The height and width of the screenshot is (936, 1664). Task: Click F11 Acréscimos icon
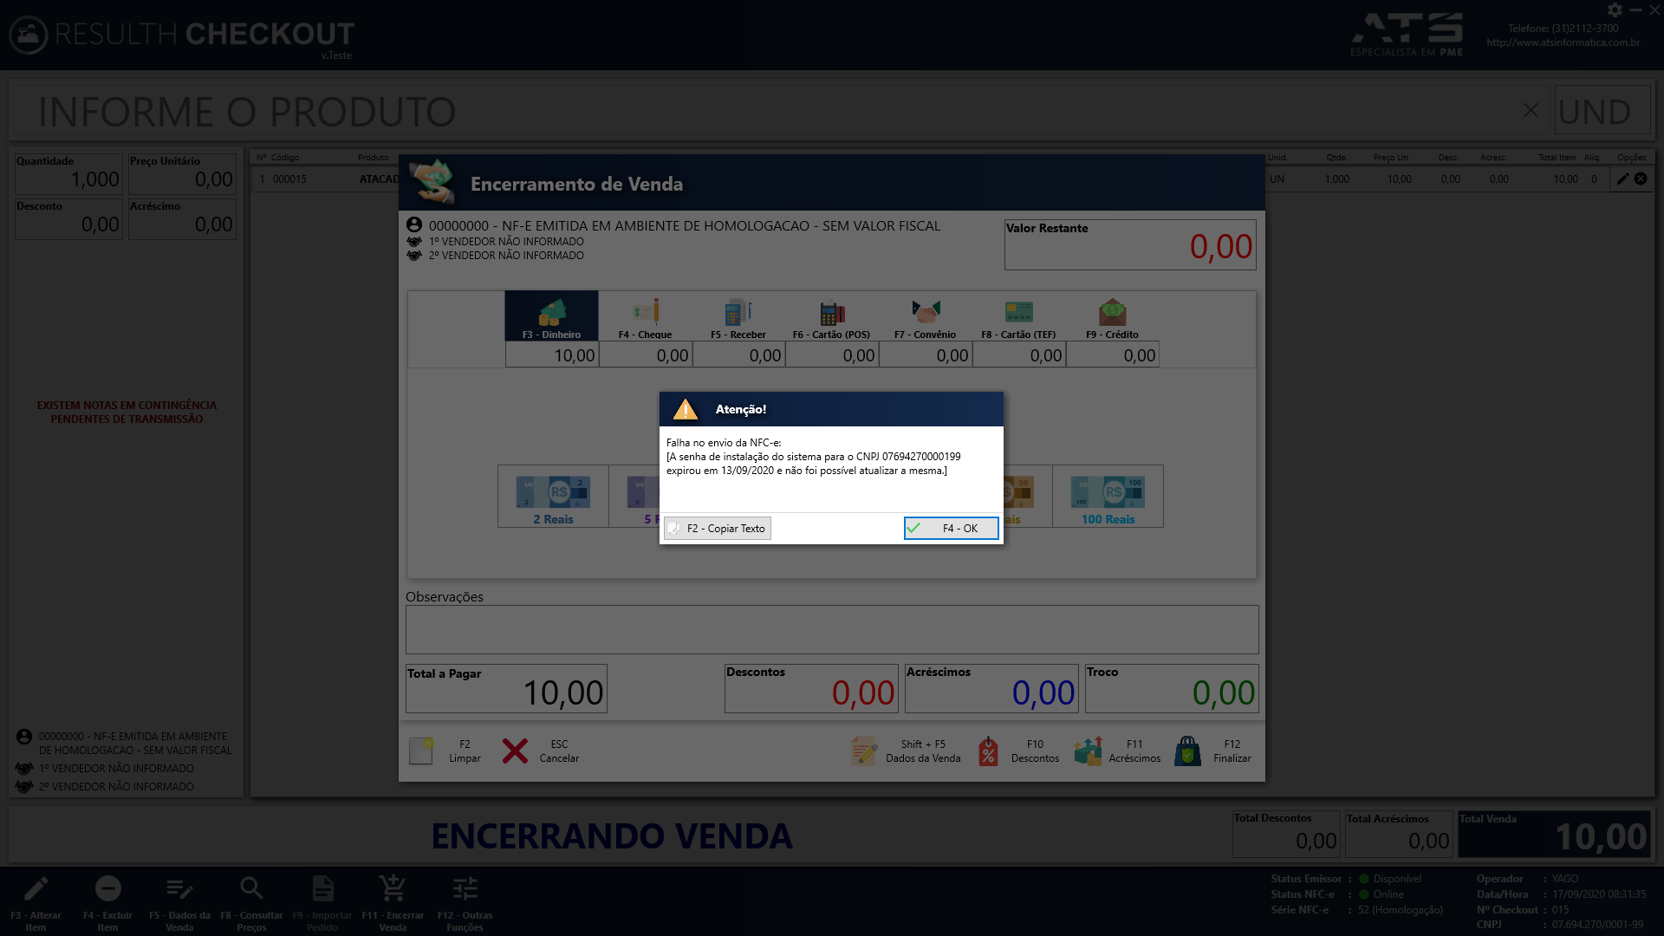[1088, 751]
